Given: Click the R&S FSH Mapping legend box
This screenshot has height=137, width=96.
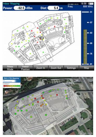Looking at the screenshot, I should pos(12,83).
